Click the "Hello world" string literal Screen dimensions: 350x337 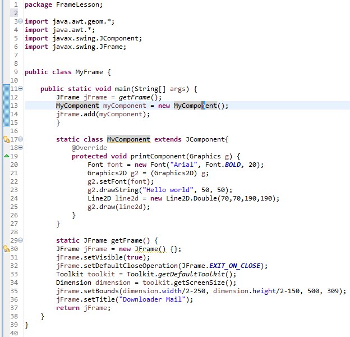click(168, 190)
